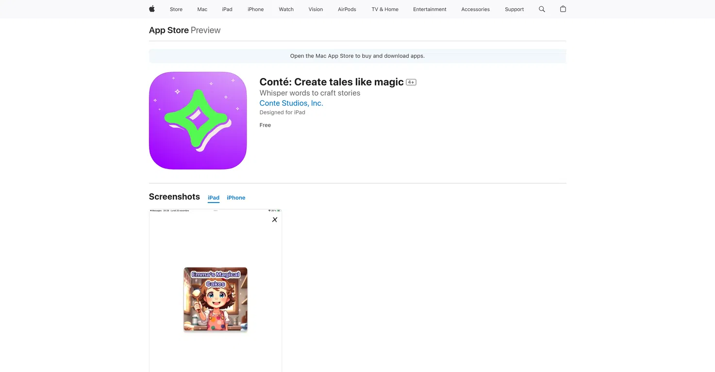
Task: Open the Accessories menu
Action: [475, 9]
